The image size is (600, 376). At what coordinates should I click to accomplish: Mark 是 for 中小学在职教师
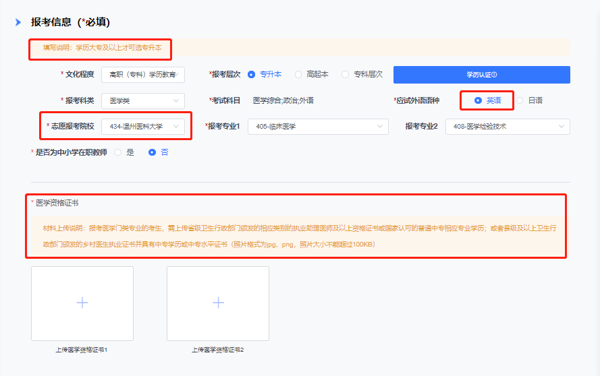coord(118,152)
